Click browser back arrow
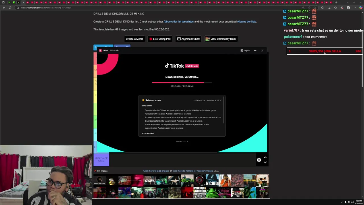The image size is (364, 205). point(4,8)
